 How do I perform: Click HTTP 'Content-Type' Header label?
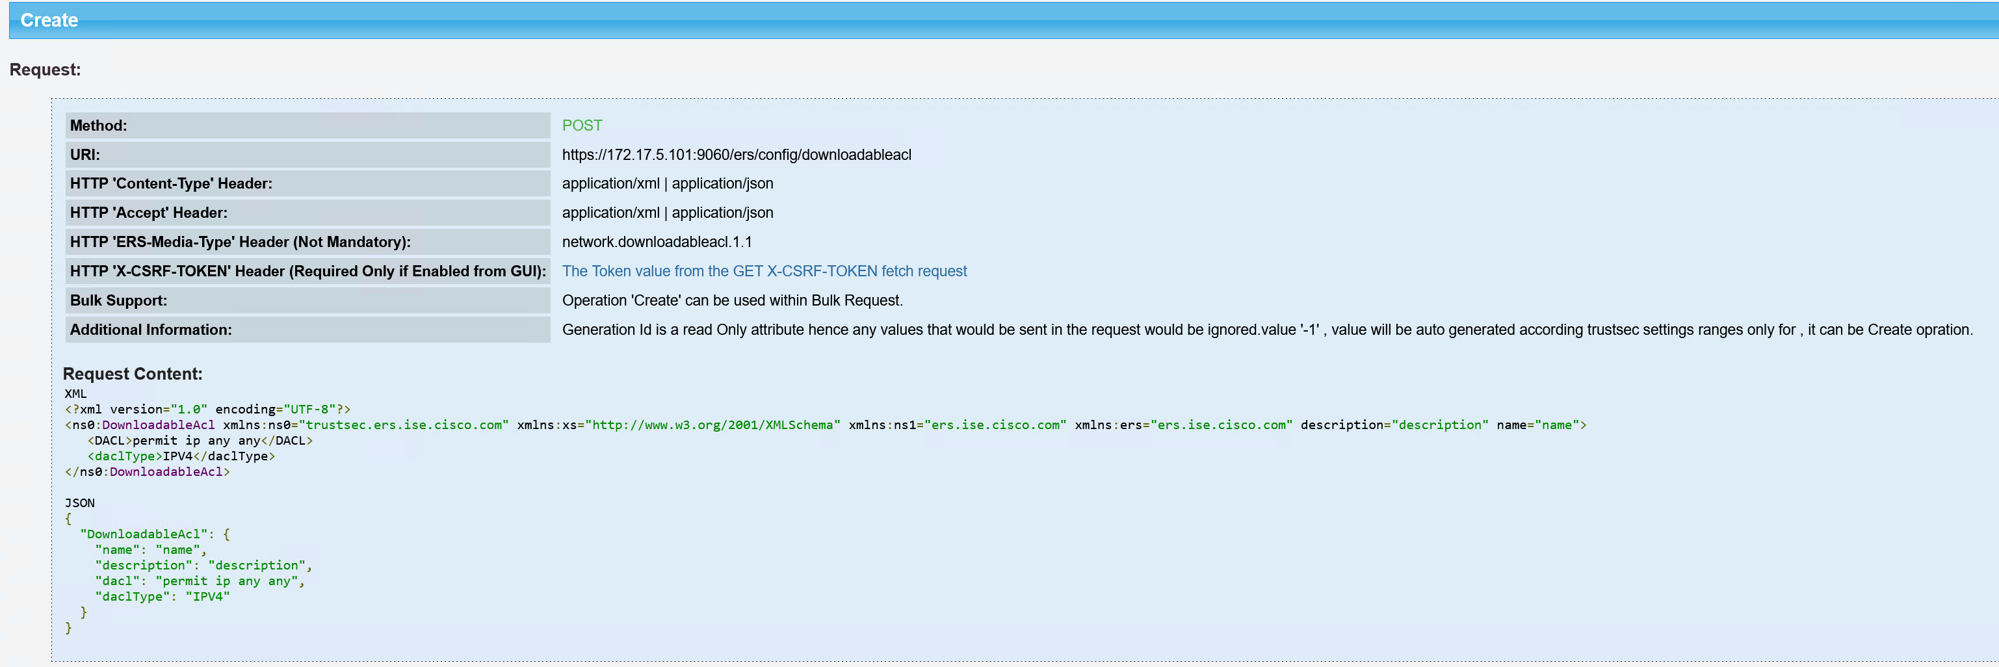[x=307, y=184]
